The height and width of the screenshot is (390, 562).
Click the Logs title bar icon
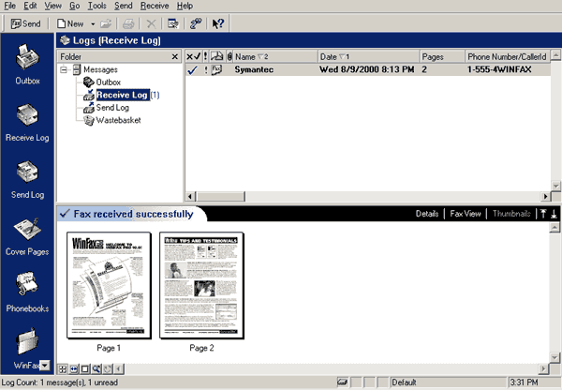[65, 40]
